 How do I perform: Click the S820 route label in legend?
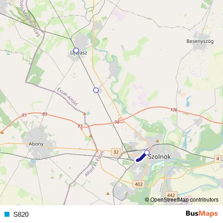coord(21,214)
